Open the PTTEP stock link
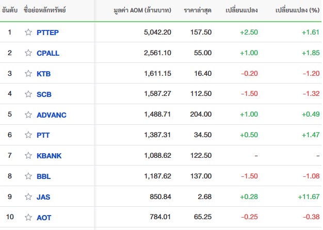 pos(47,32)
